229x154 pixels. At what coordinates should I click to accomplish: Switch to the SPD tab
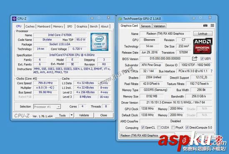(70, 26)
